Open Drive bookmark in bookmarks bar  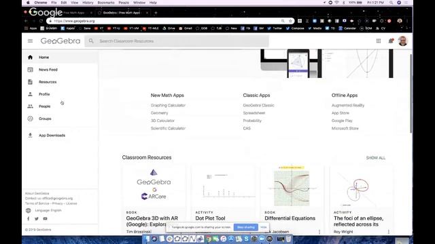tap(169, 28)
